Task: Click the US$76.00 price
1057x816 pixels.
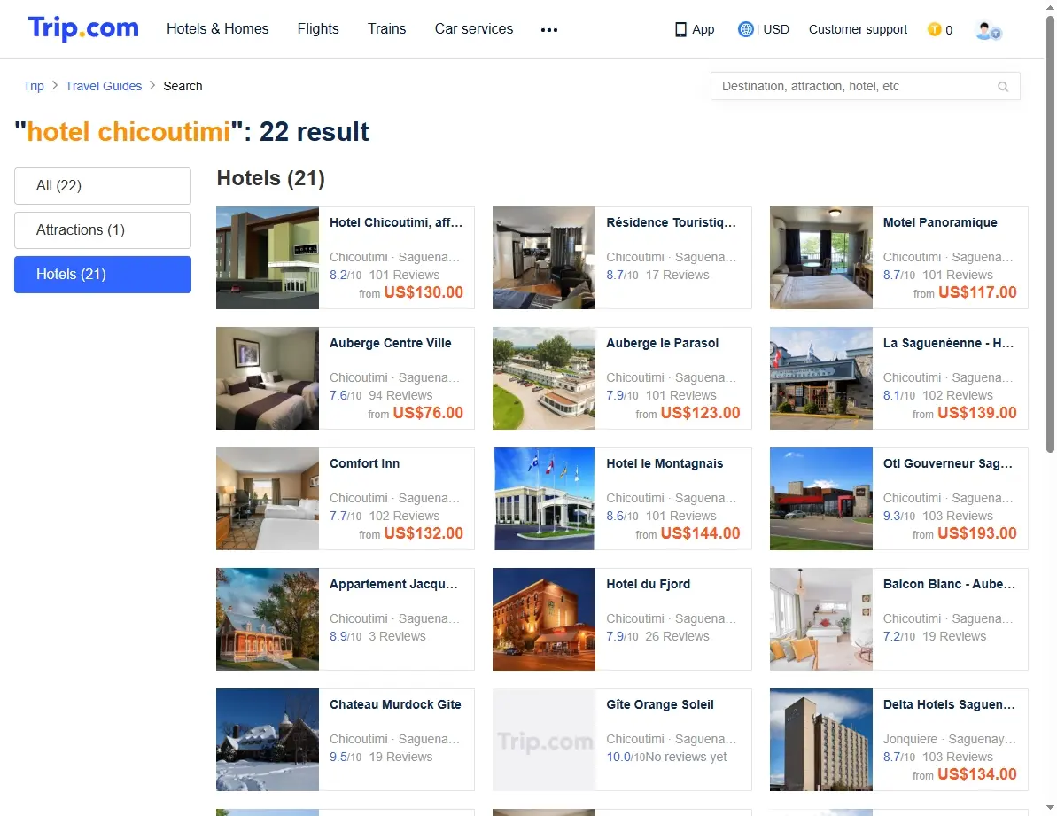Action: tap(428, 413)
